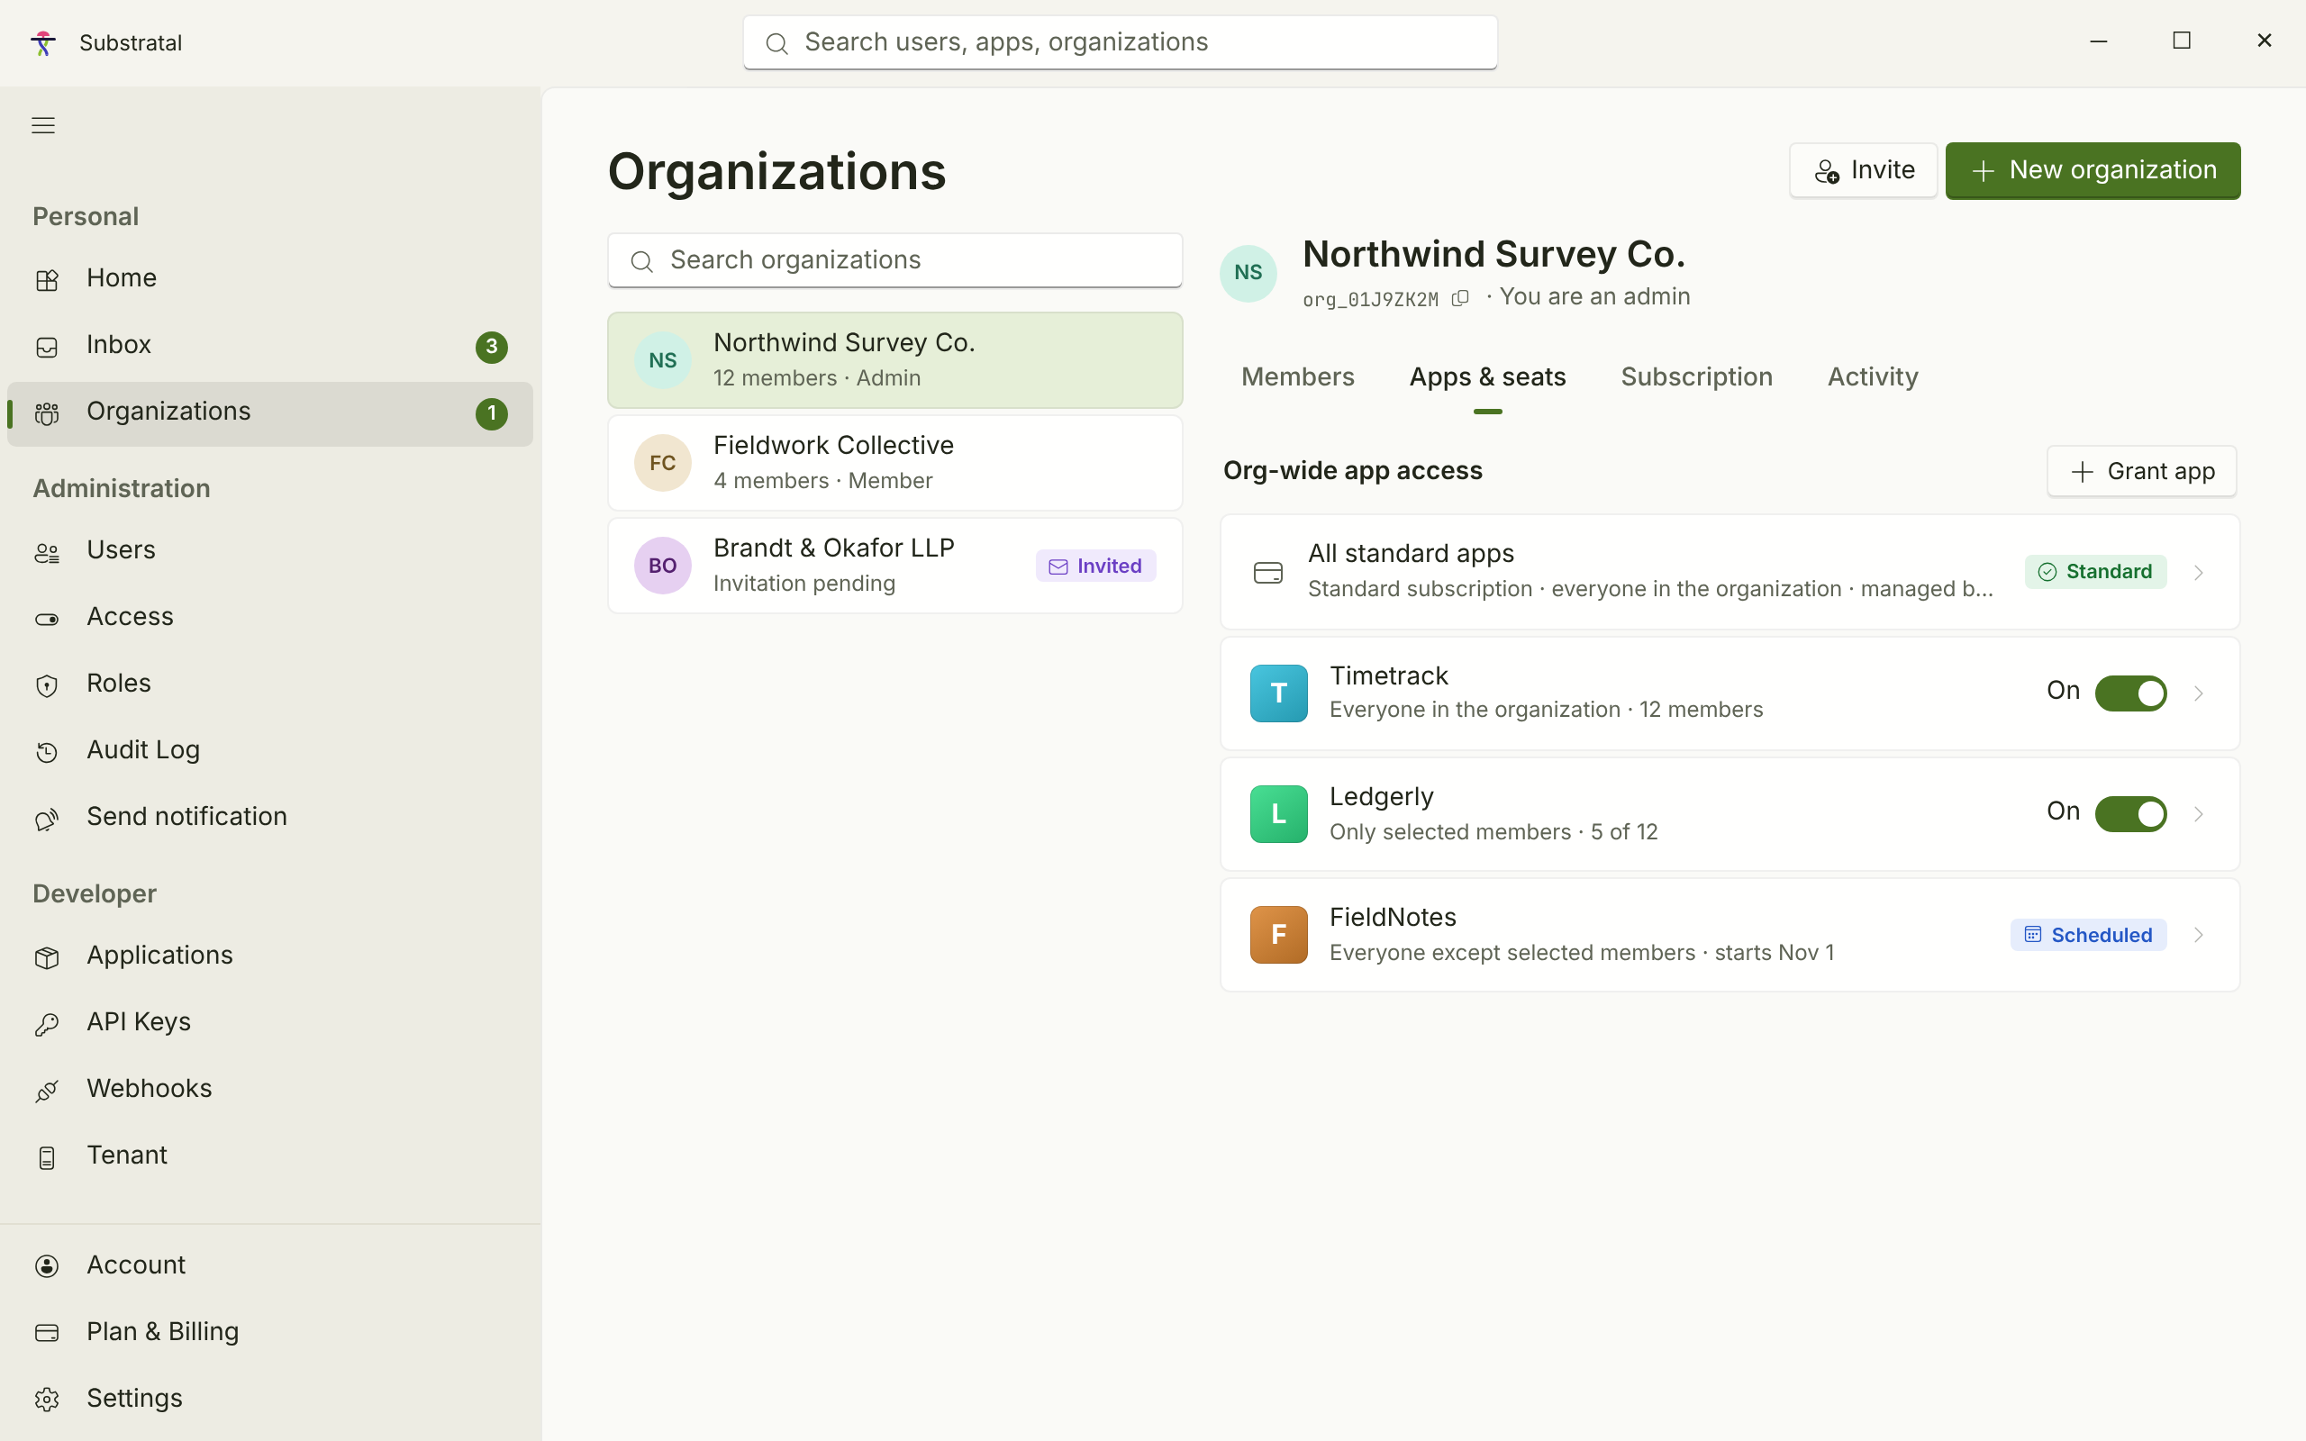The height and width of the screenshot is (1441, 2306).
Task: Click the Invite button
Action: tap(1863, 170)
